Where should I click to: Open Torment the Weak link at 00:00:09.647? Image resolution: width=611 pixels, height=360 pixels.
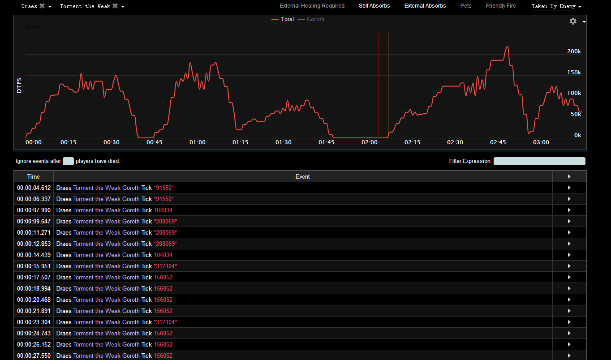97,221
